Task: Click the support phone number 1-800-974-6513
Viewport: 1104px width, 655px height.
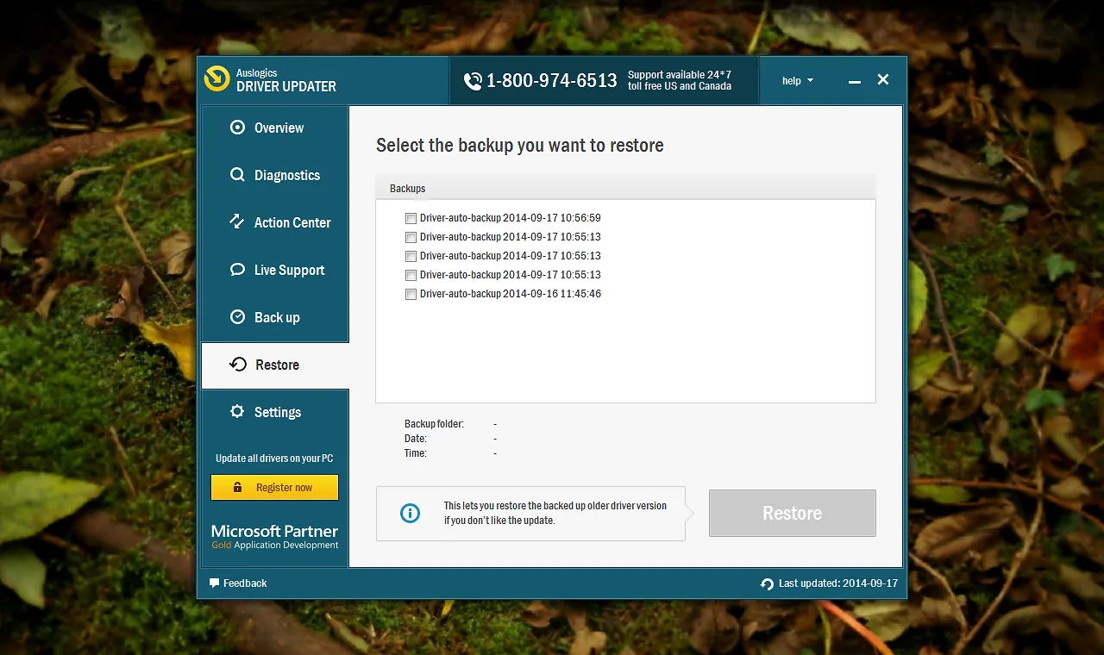Action: point(552,81)
